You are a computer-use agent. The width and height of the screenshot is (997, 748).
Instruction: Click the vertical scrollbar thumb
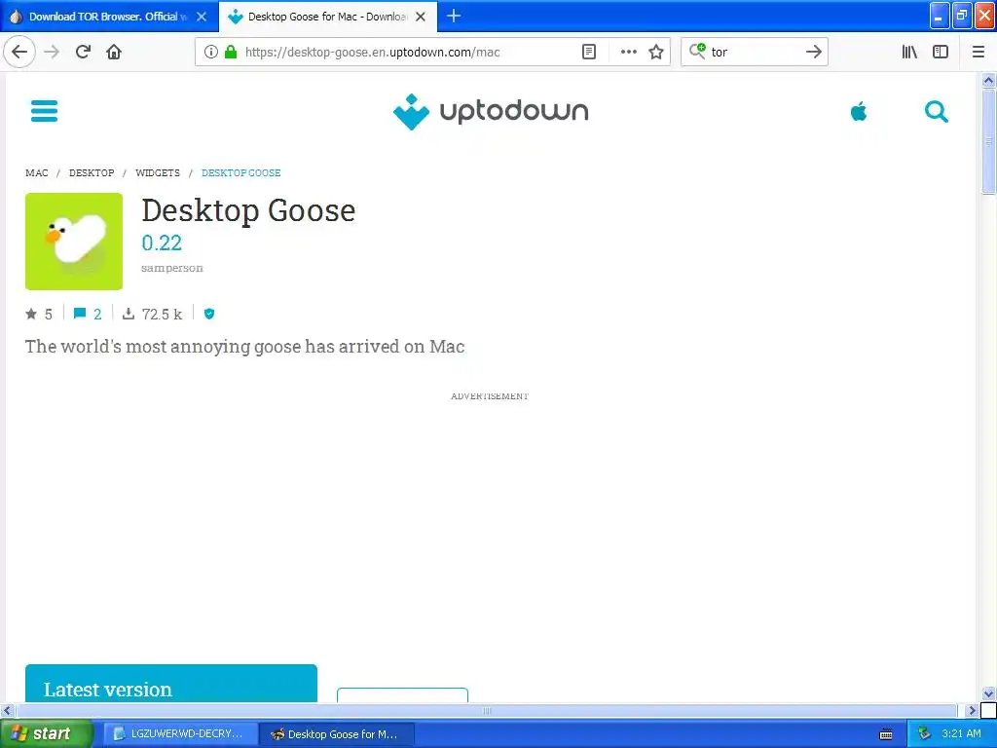click(988, 141)
